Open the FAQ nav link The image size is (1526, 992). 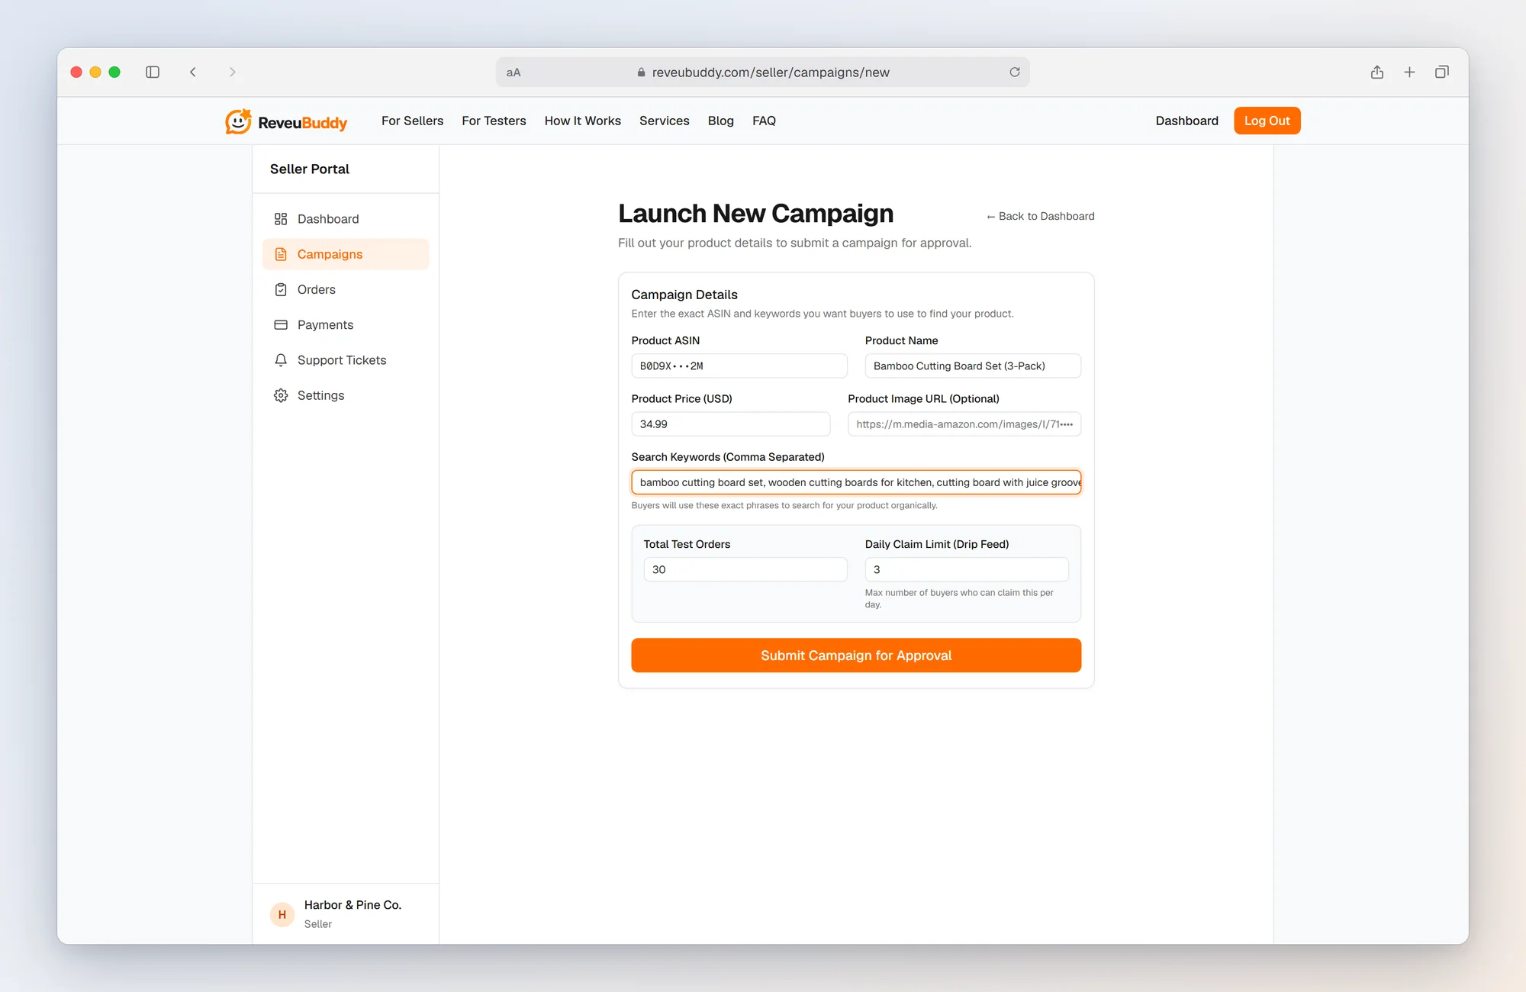click(x=764, y=121)
